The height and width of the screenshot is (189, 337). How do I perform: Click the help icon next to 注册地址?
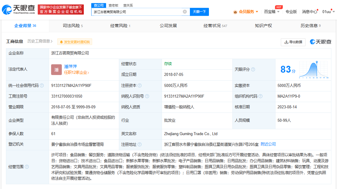point(139,144)
